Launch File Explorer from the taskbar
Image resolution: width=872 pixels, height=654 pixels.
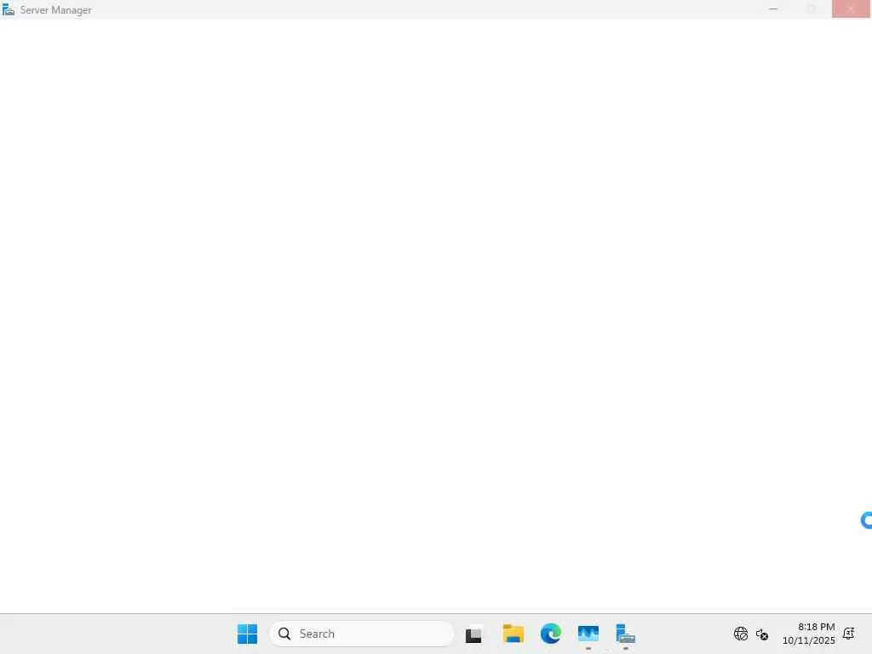click(x=513, y=634)
